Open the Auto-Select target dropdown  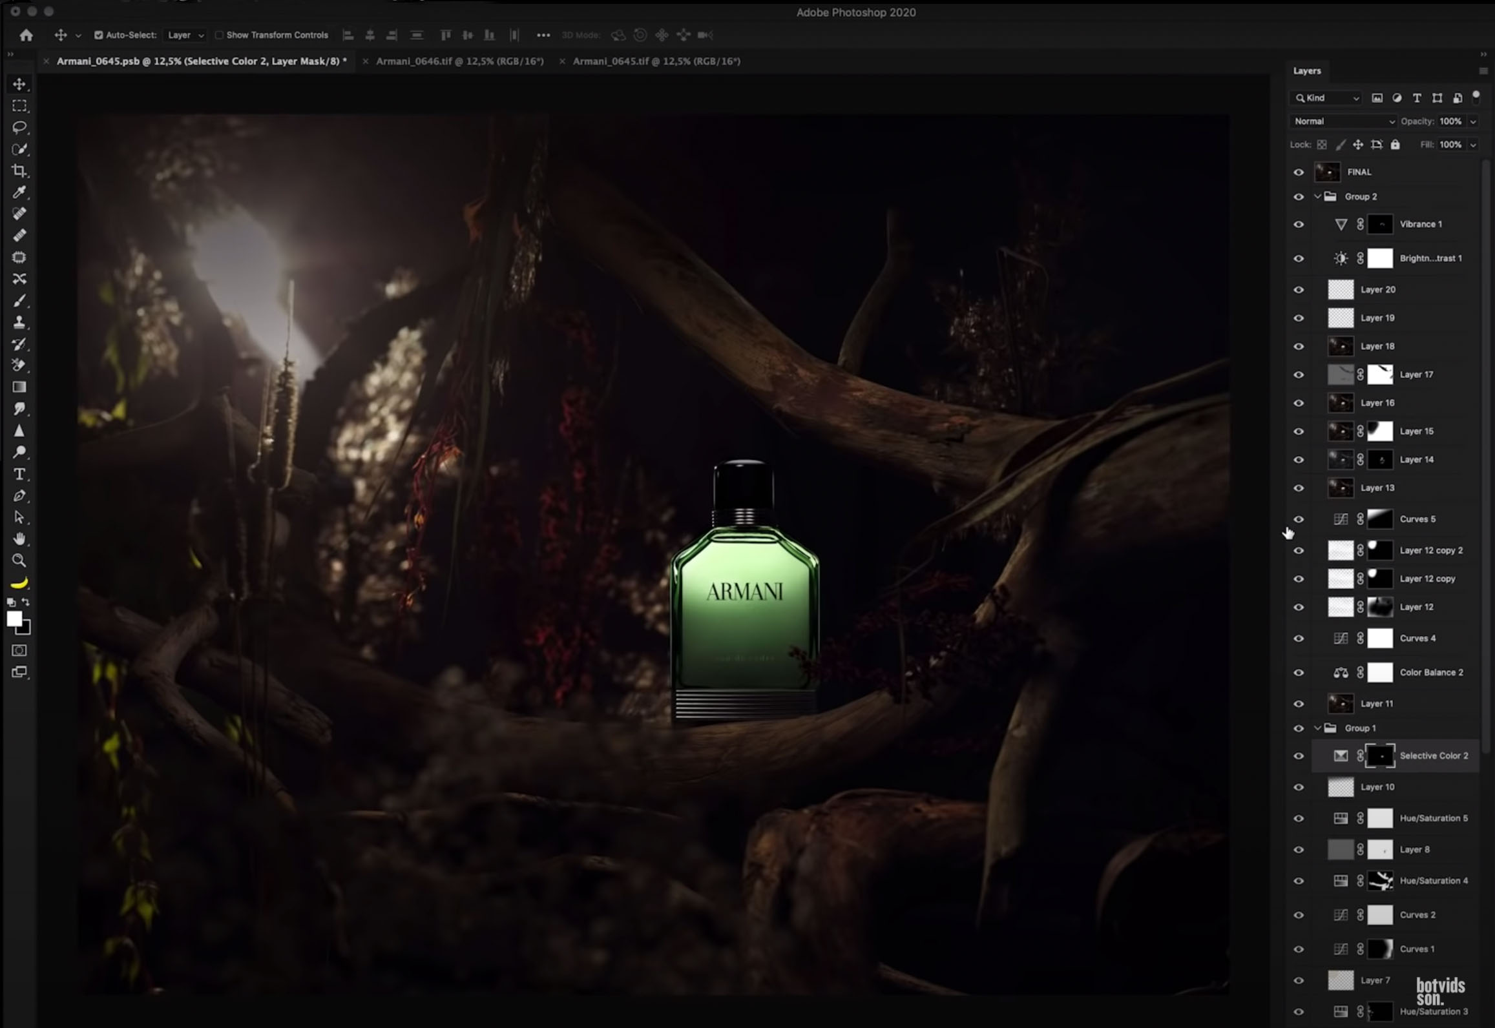tap(185, 36)
